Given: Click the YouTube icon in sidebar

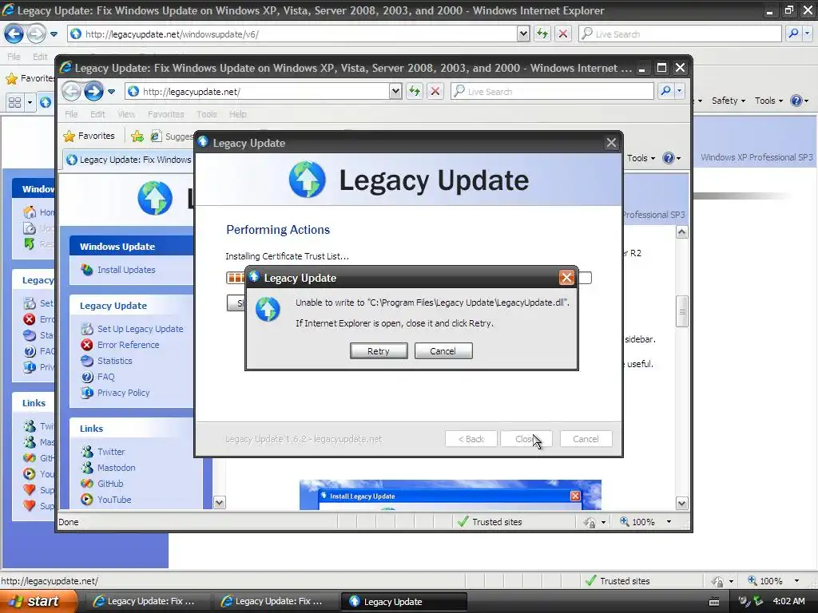Looking at the screenshot, I should tap(87, 500).
